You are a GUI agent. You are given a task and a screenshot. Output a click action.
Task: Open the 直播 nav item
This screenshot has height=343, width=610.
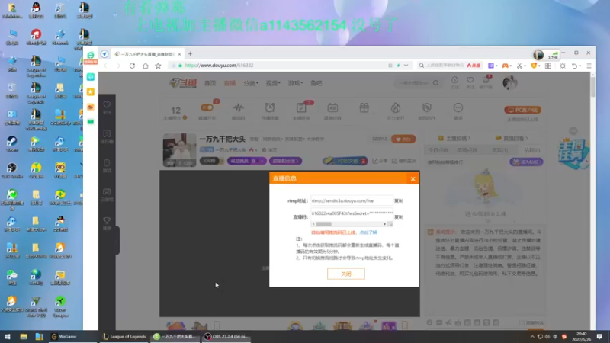click(230, 83)
